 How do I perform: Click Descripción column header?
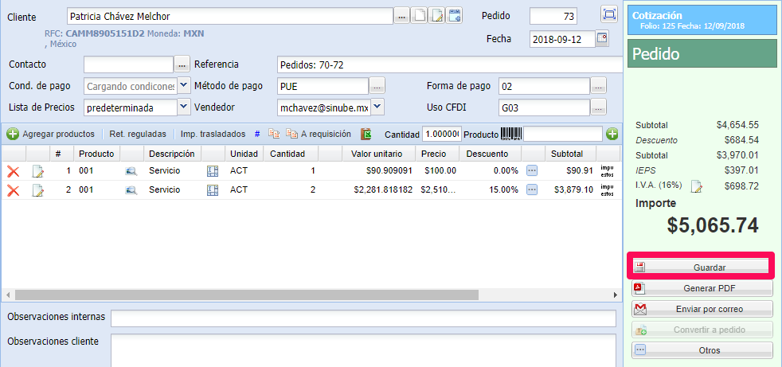pos(172,154)
